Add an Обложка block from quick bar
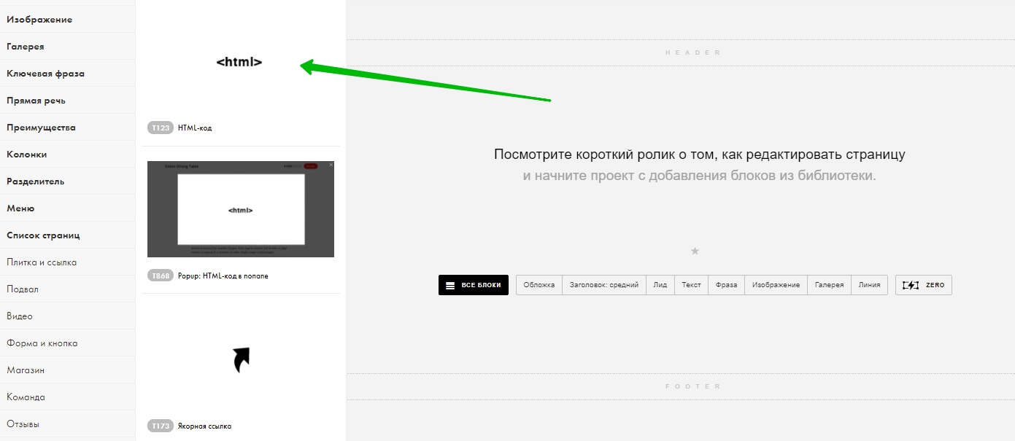The width and height of the screenshot is (1015, 441). click(539, 285)
